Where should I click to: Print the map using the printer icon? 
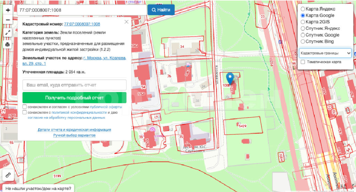(8, 45)
